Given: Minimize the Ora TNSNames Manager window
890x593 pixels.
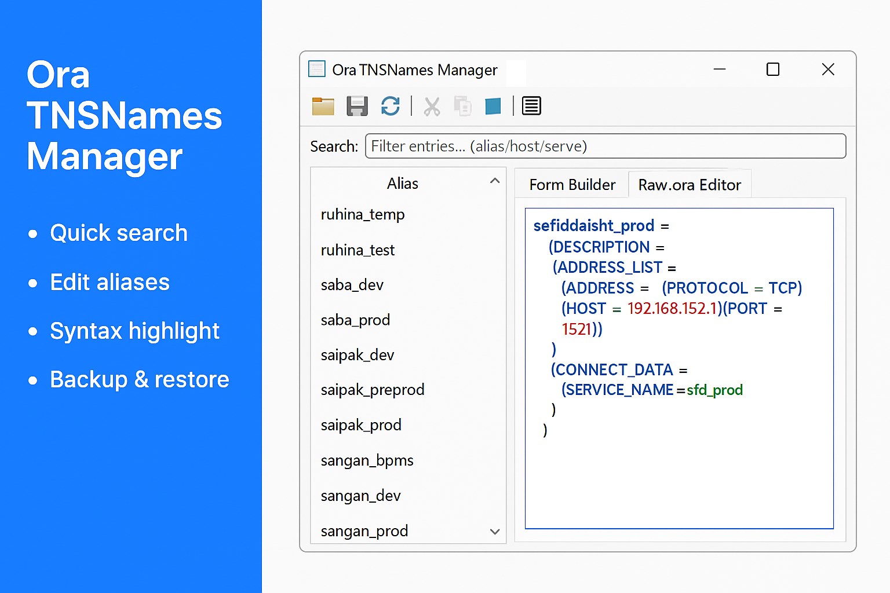Looking at the screenshot, I should click(x=720, y=69).
